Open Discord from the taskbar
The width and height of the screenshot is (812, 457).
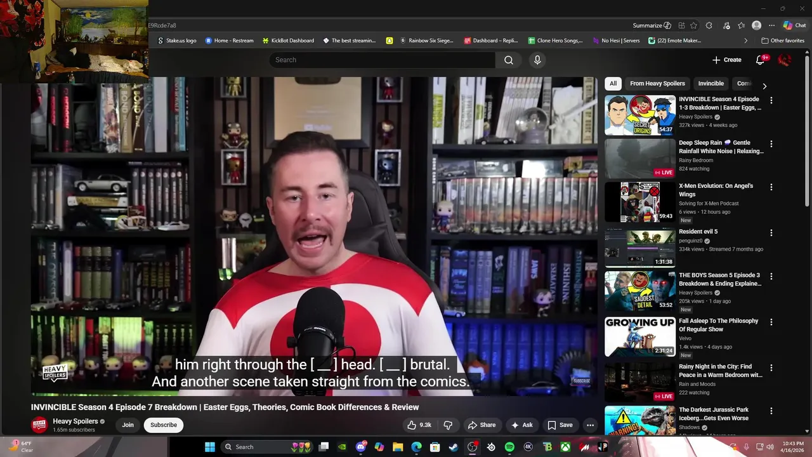[361, 447]
